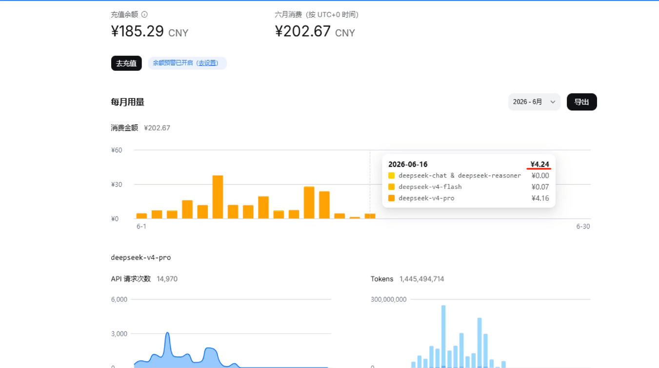Screen dimensions: 659x368
Task: Click the deepseek-chat & deepseek-reasoner tooltip label
Action: 459,176
